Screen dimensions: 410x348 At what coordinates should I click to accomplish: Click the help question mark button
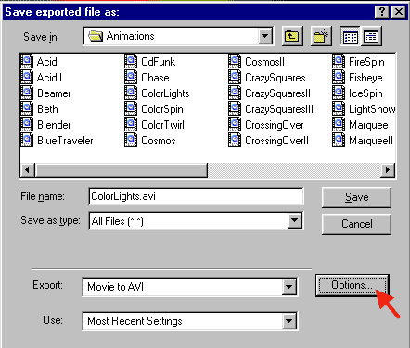pyautogui.click(x=382, y=12)
